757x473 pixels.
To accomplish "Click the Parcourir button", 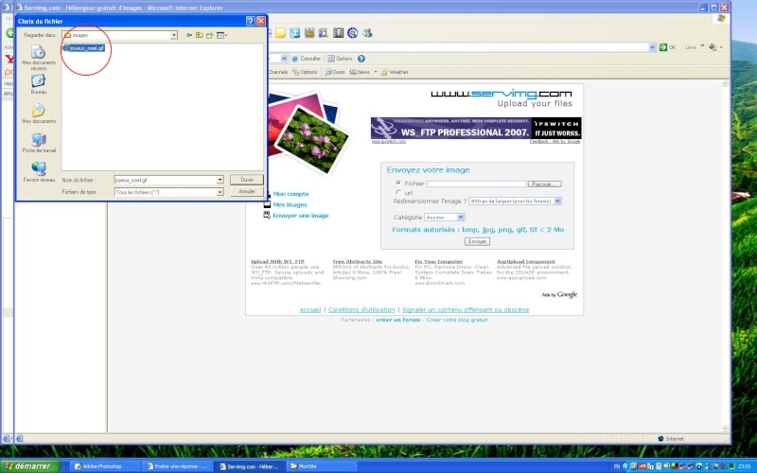I will 545,184.
